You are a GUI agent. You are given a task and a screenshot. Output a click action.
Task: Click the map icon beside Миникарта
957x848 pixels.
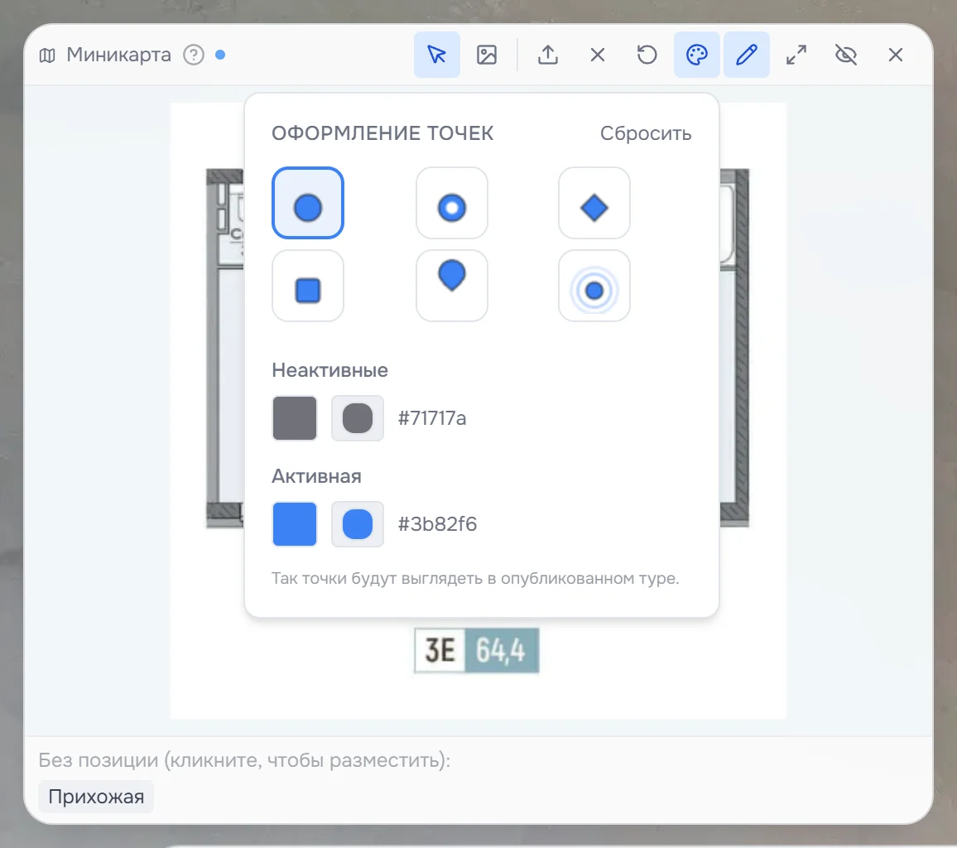(47, 55)
